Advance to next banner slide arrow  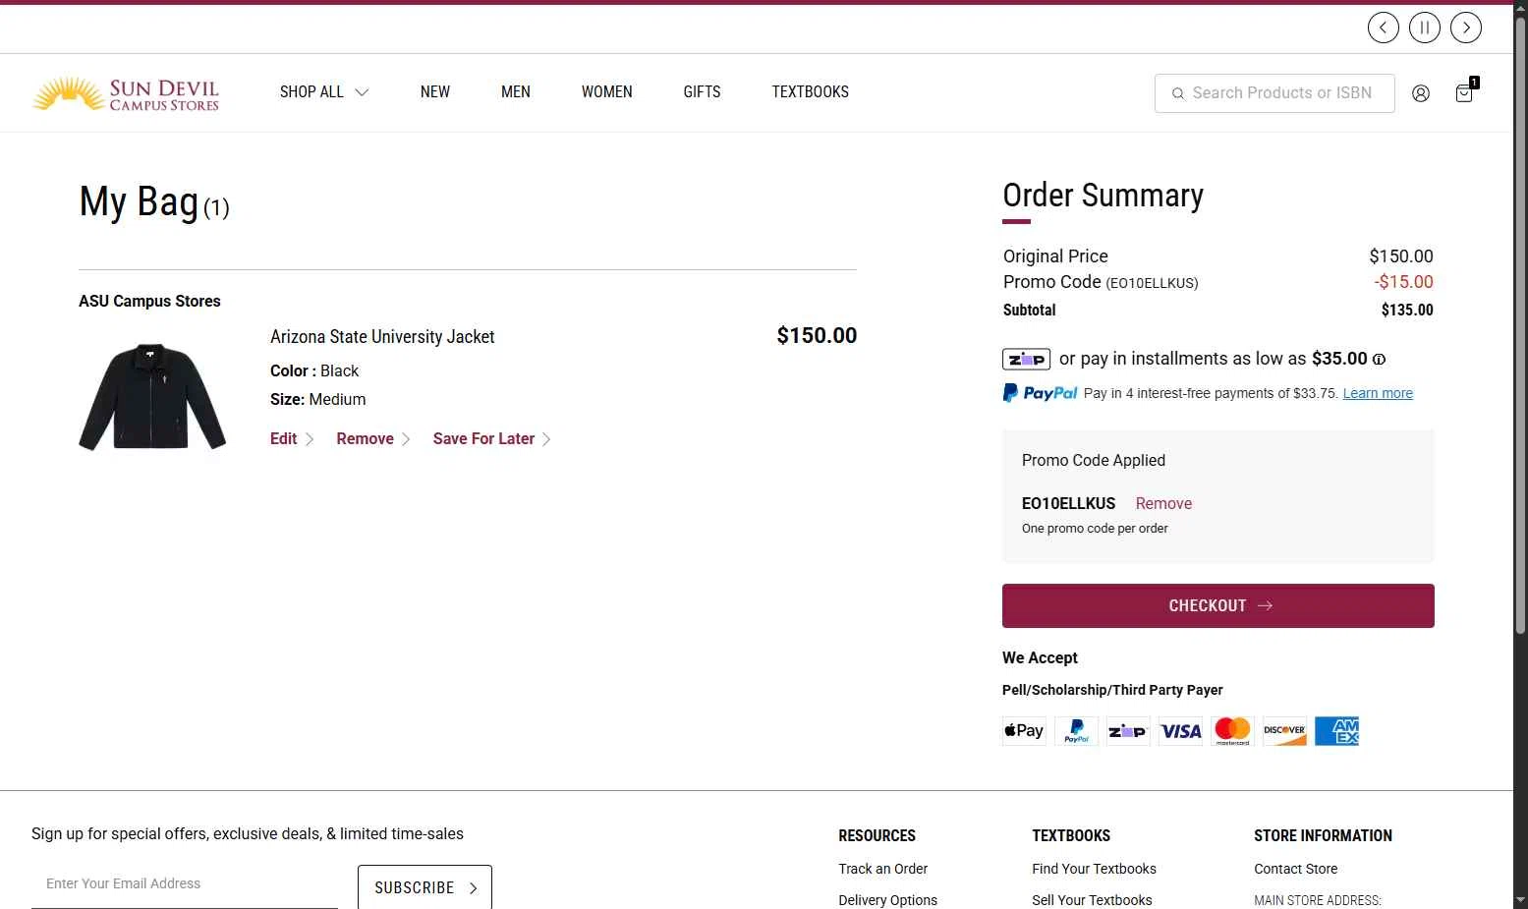pos(1466,28)
